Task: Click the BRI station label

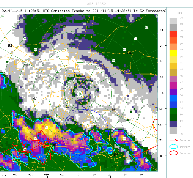Action: tap(10, 45)
